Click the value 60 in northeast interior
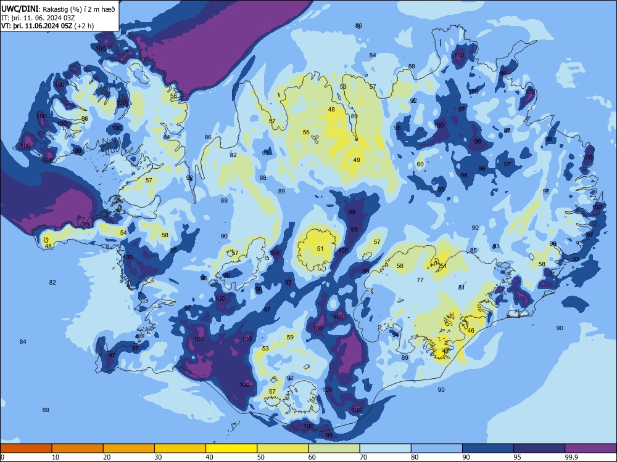 (x=420, y=164)
